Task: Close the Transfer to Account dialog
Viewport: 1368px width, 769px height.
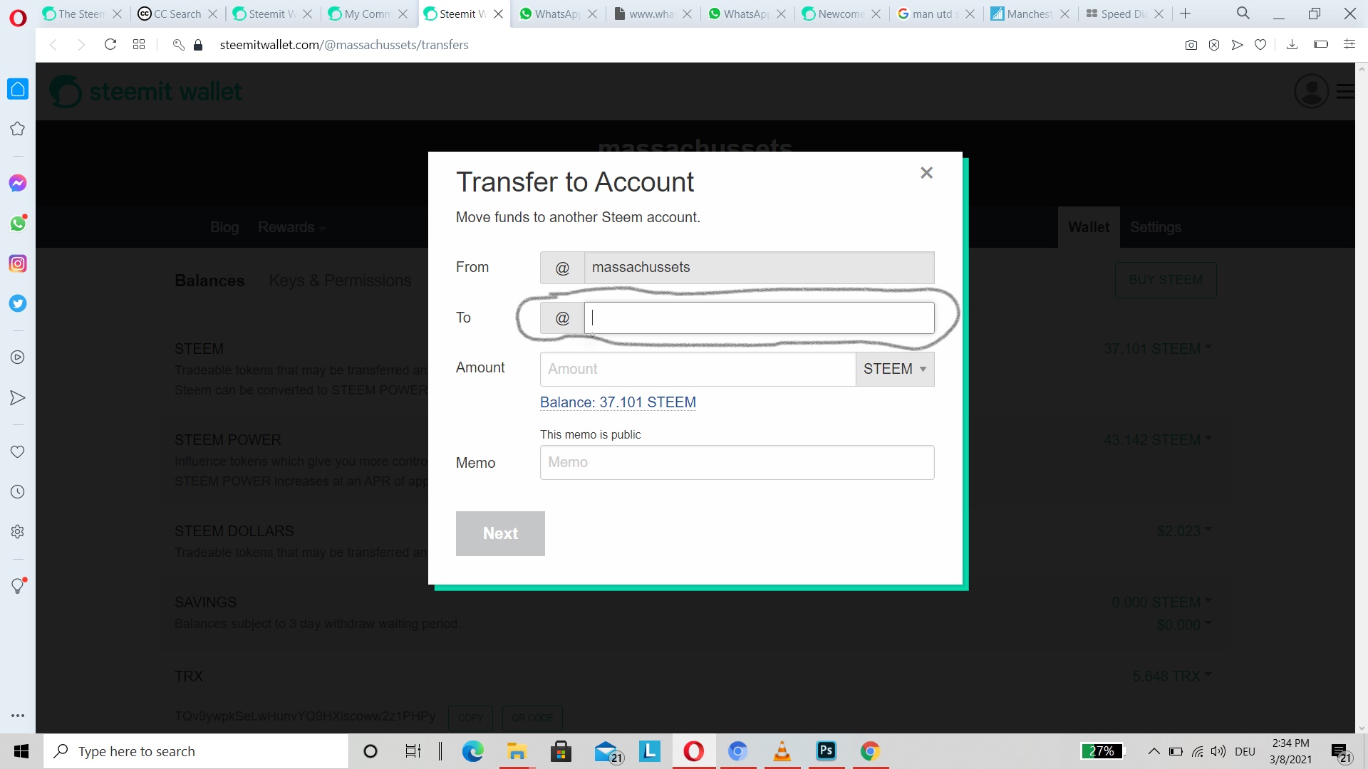Action: click(926, 173)
